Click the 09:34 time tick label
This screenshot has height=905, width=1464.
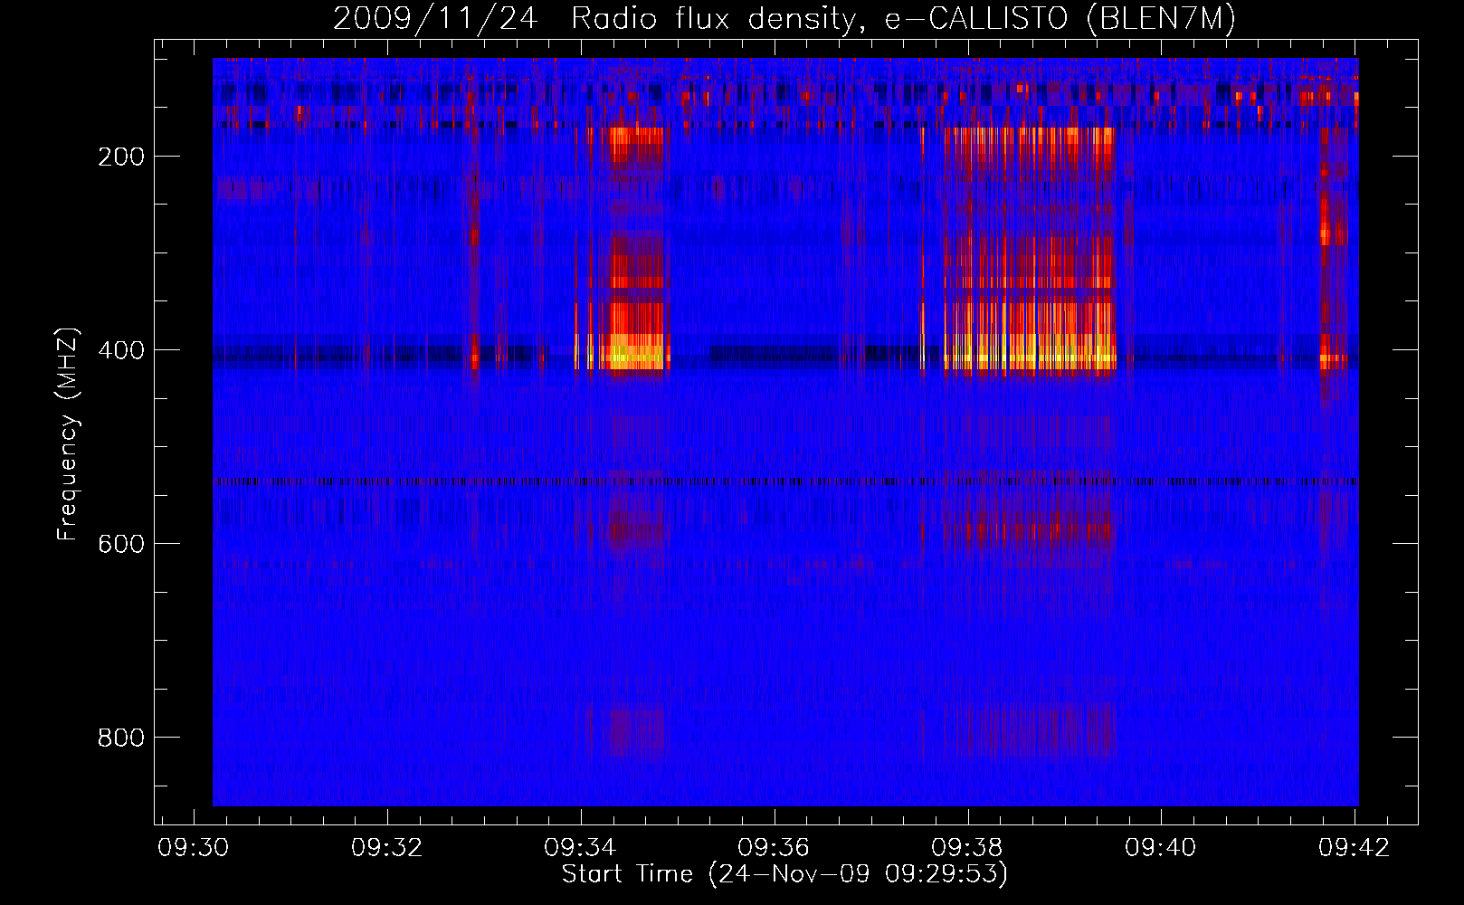[x=580, y=848]
